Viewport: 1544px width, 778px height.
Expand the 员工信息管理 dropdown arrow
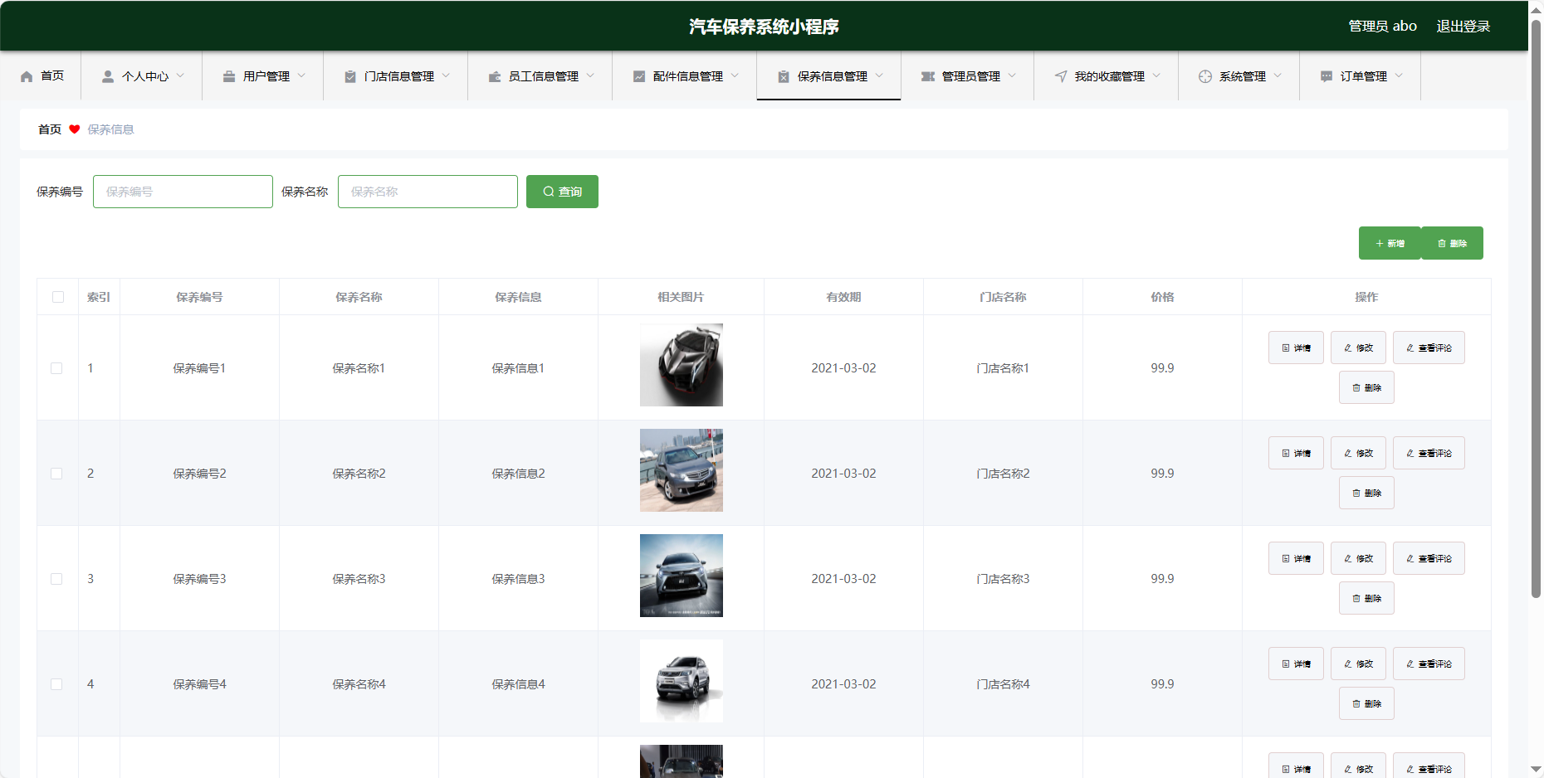coord(590,75)
